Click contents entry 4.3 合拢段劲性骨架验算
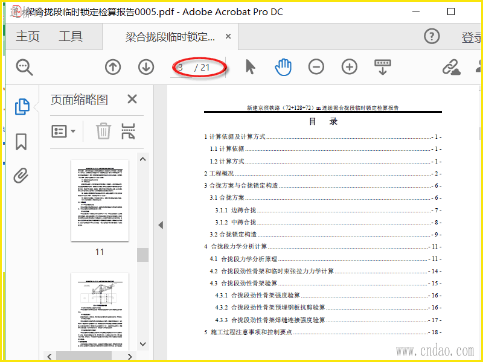 pyautogui.click(x=325, y=283)
